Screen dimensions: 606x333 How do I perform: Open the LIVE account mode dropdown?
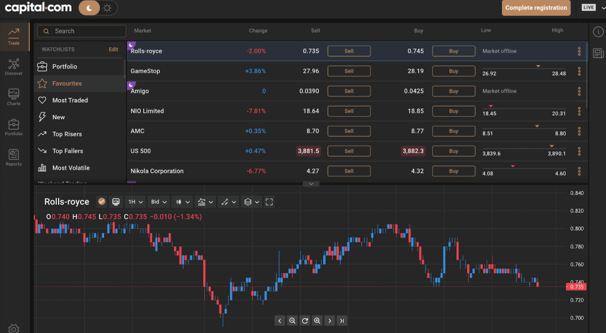click(592, 7)
